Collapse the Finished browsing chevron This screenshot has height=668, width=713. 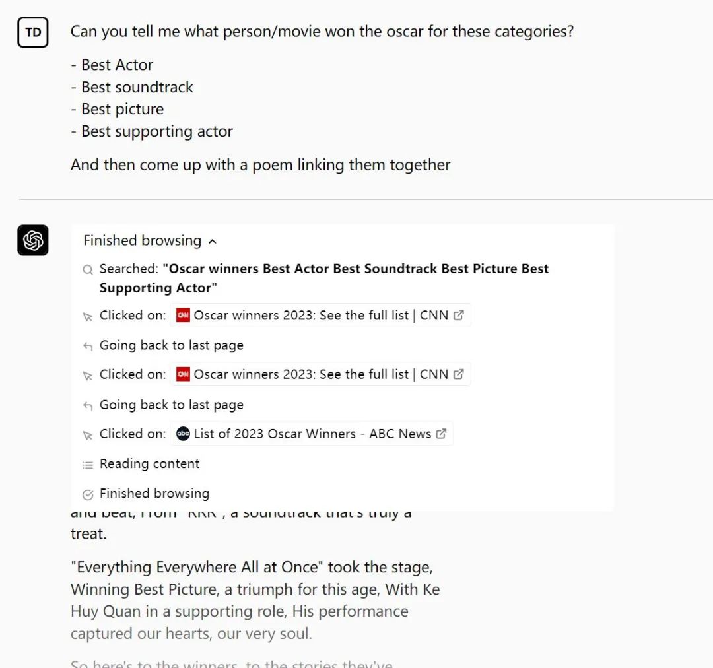click(x=213, y=242)
